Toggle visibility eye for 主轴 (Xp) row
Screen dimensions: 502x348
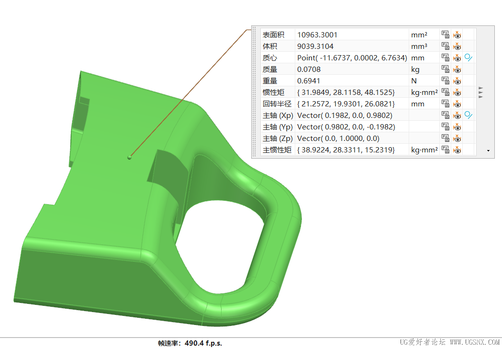pos(457,115)
